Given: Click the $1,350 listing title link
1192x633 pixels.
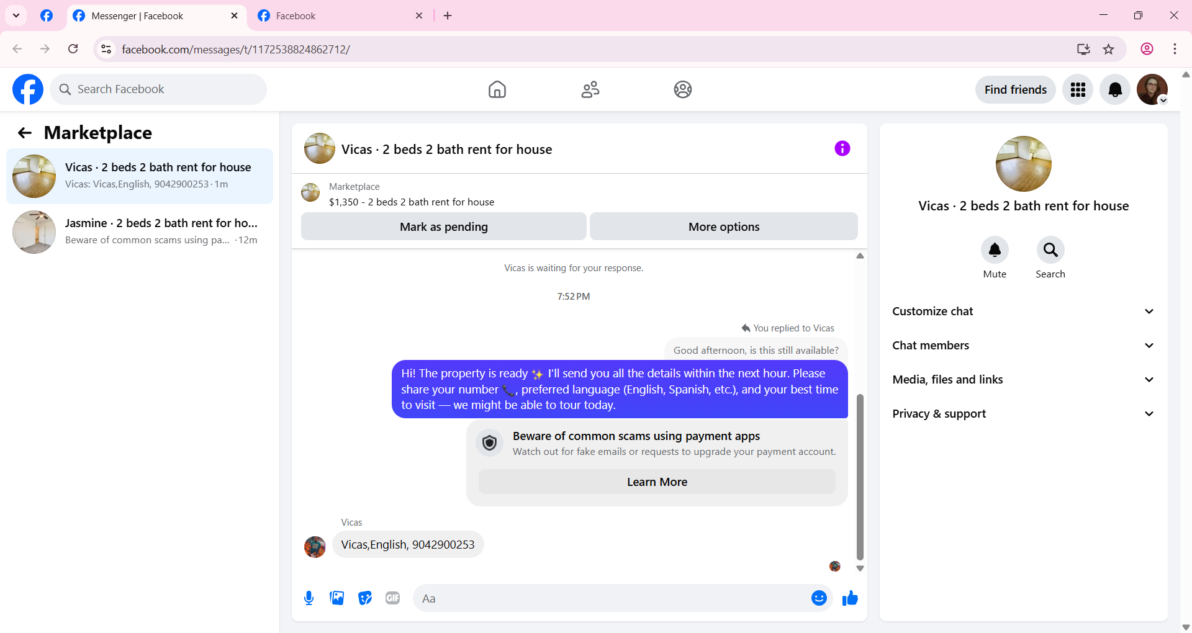Looking at the screenshot, I should tap(412, 202).
